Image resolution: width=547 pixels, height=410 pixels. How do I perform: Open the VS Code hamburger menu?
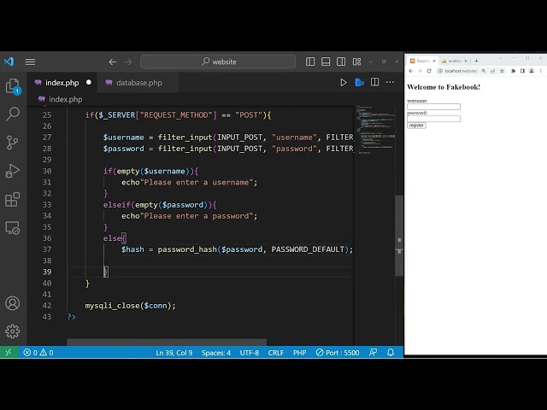click(x=30, y=61)
